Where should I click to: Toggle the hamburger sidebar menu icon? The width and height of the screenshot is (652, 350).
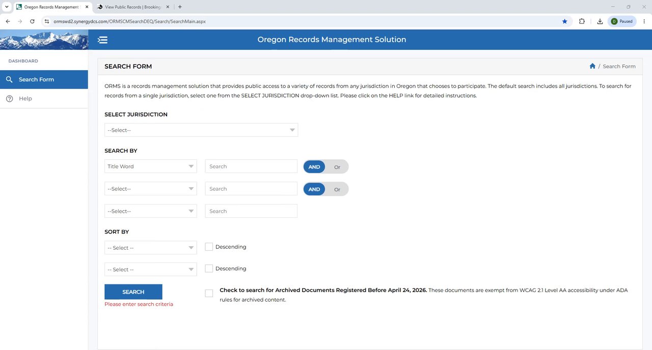point(102,40)
